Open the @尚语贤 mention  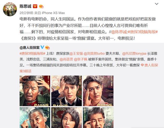(x=66, y=59)
